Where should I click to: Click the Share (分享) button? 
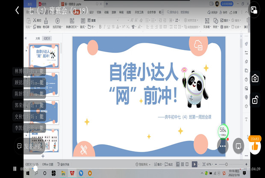pos(233,12)
